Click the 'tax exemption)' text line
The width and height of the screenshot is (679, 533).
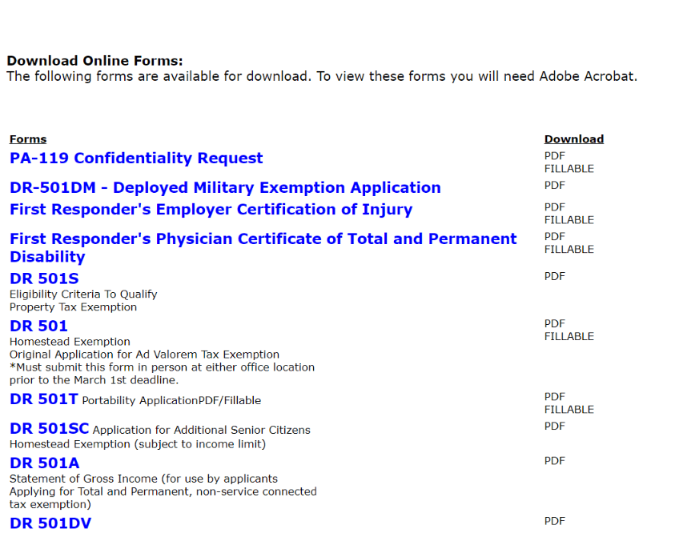(x=50, y=505)
